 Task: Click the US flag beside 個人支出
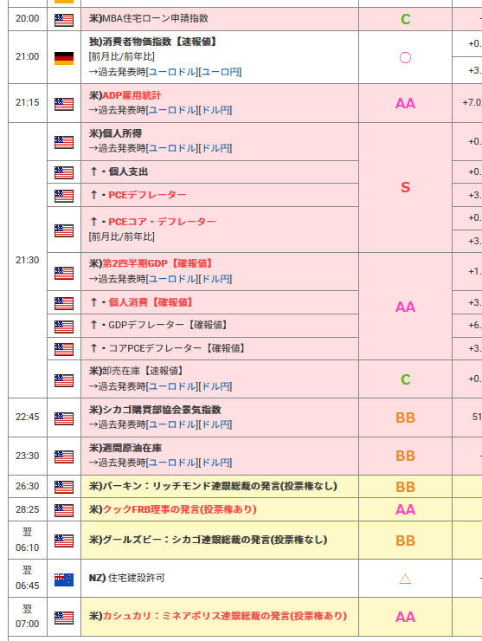point(64,172)
